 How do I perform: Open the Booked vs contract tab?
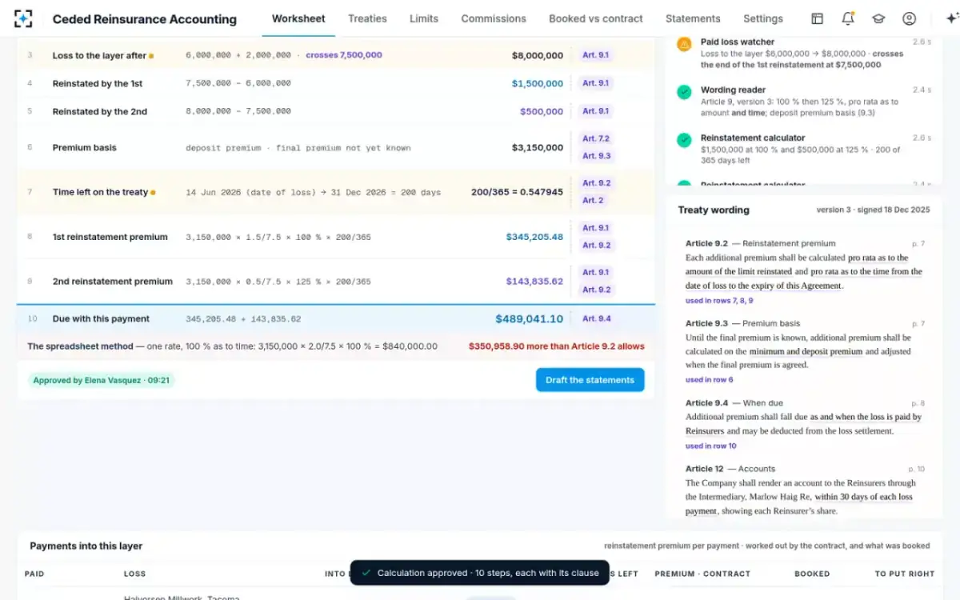[x=596, y=18]
